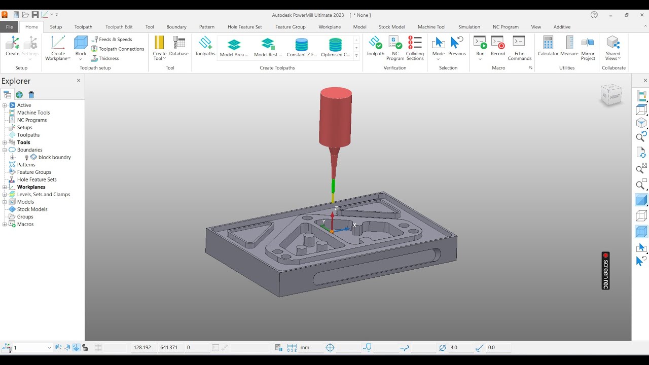Open the Create Workplane tool
Viewport: 649px width, 365px height.
click(58, 48)
